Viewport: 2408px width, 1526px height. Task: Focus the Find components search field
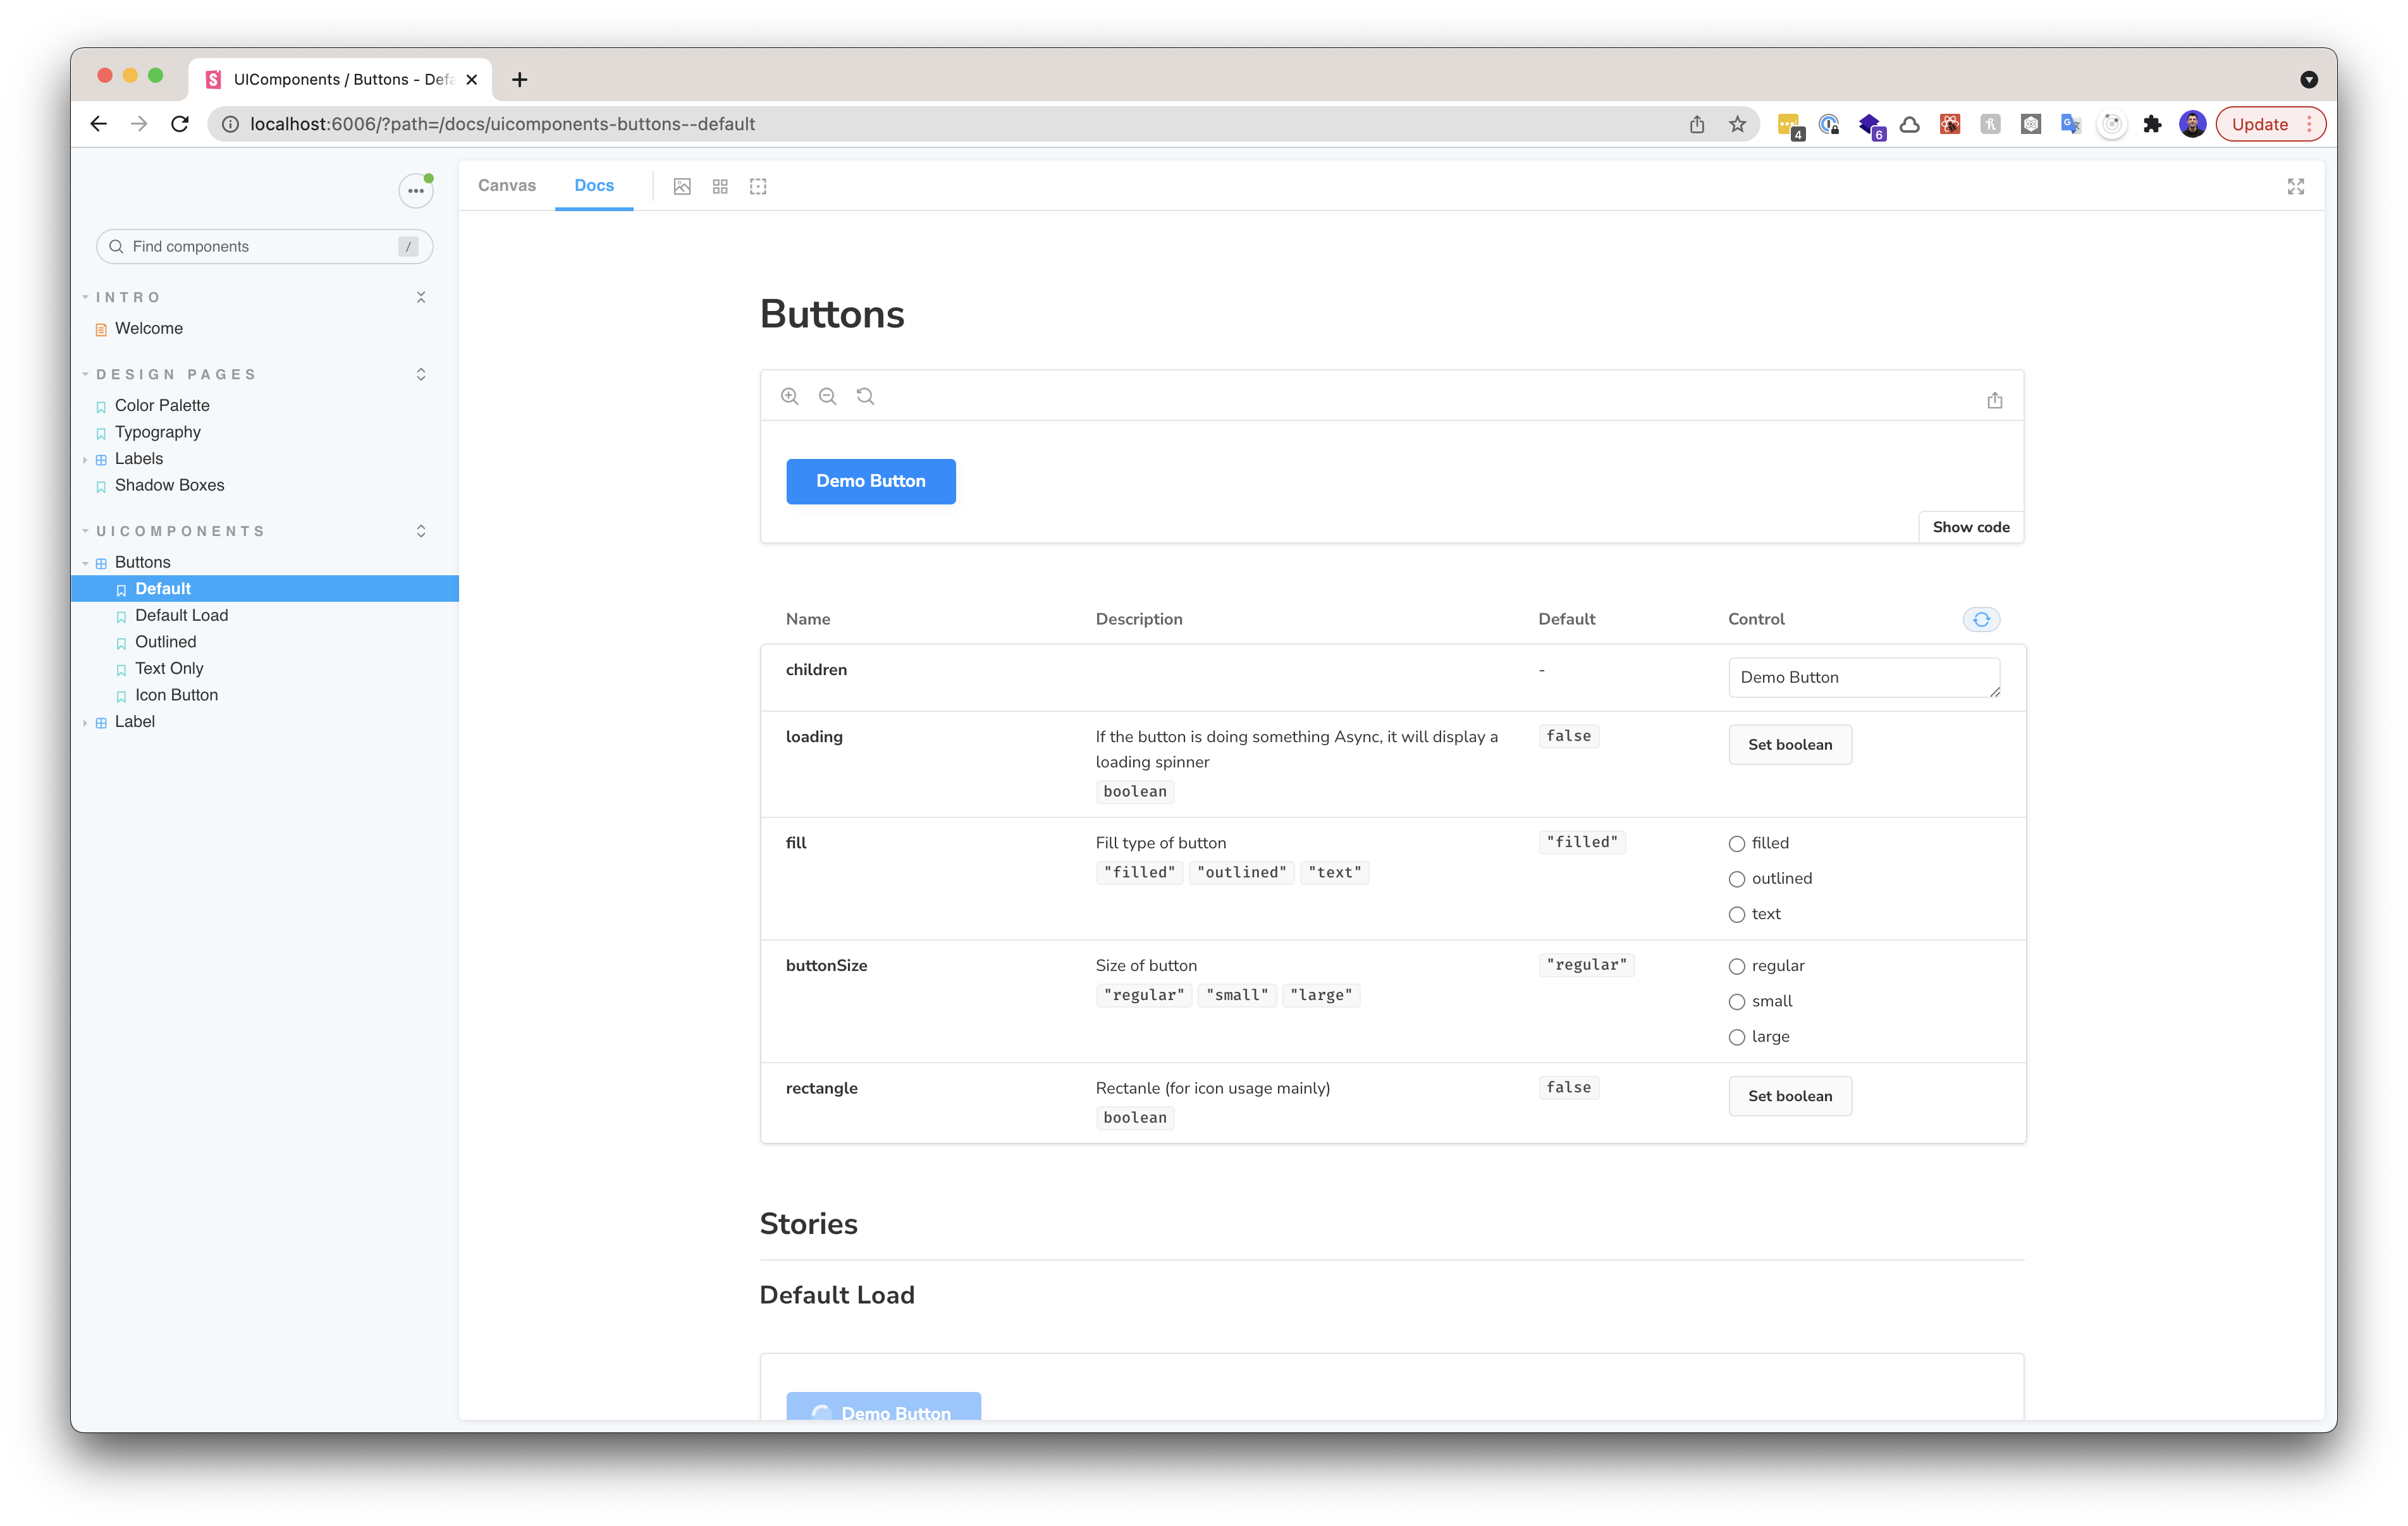tap(264, 246)
